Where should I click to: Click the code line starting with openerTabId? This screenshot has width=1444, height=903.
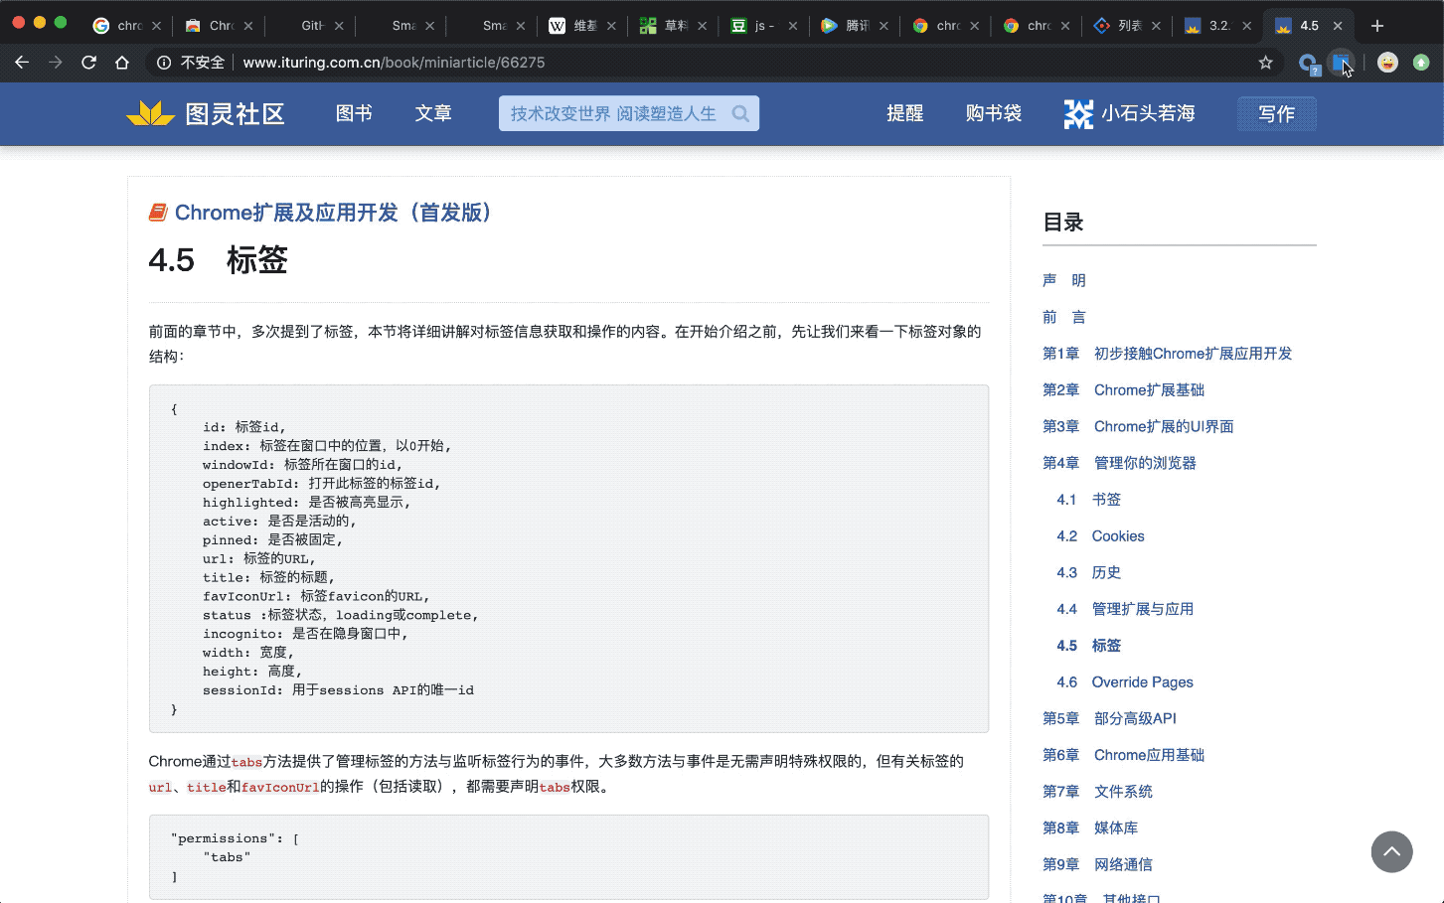point(322,484)
